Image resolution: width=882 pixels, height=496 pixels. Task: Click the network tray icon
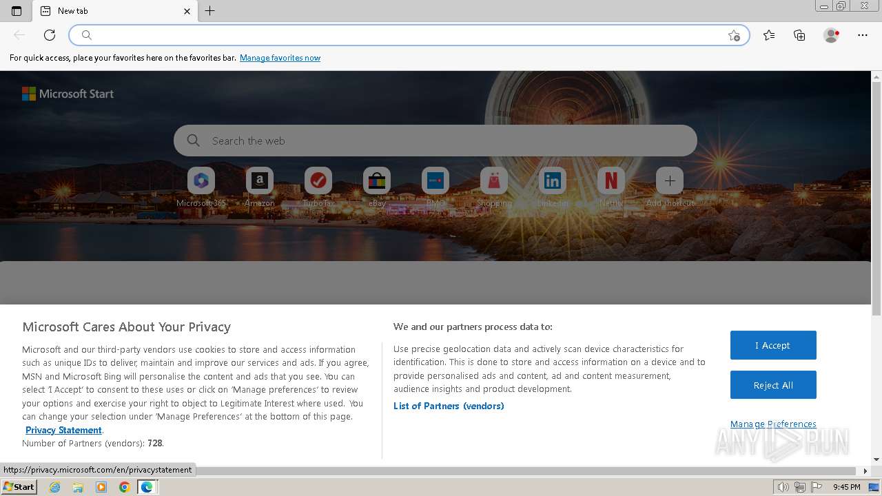[x=800, y=487]
